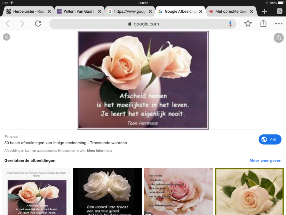Screen dimensions: 286x215
Task: Show the tab switcher with count 5
Action: (280, 11)
